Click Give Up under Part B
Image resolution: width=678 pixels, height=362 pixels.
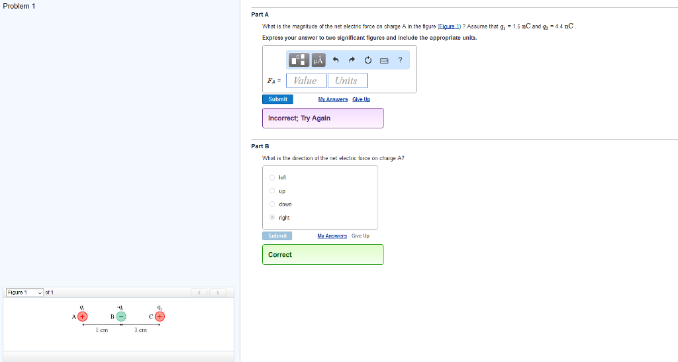click(x=360, y=236)
